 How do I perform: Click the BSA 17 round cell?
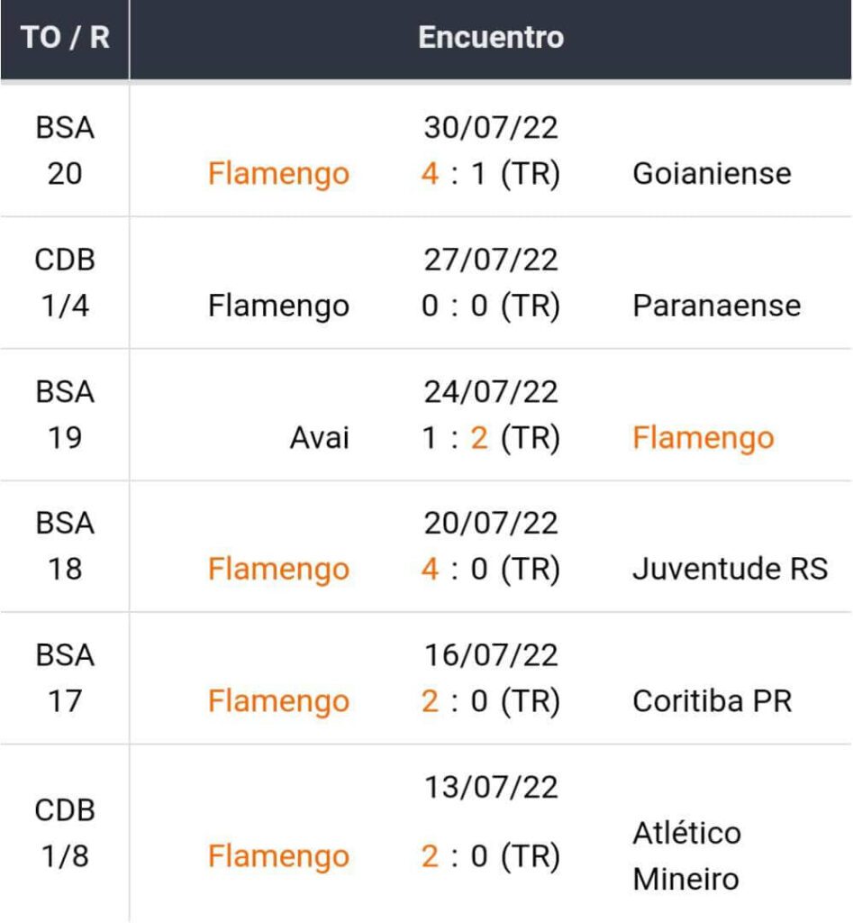pos(65,678)
